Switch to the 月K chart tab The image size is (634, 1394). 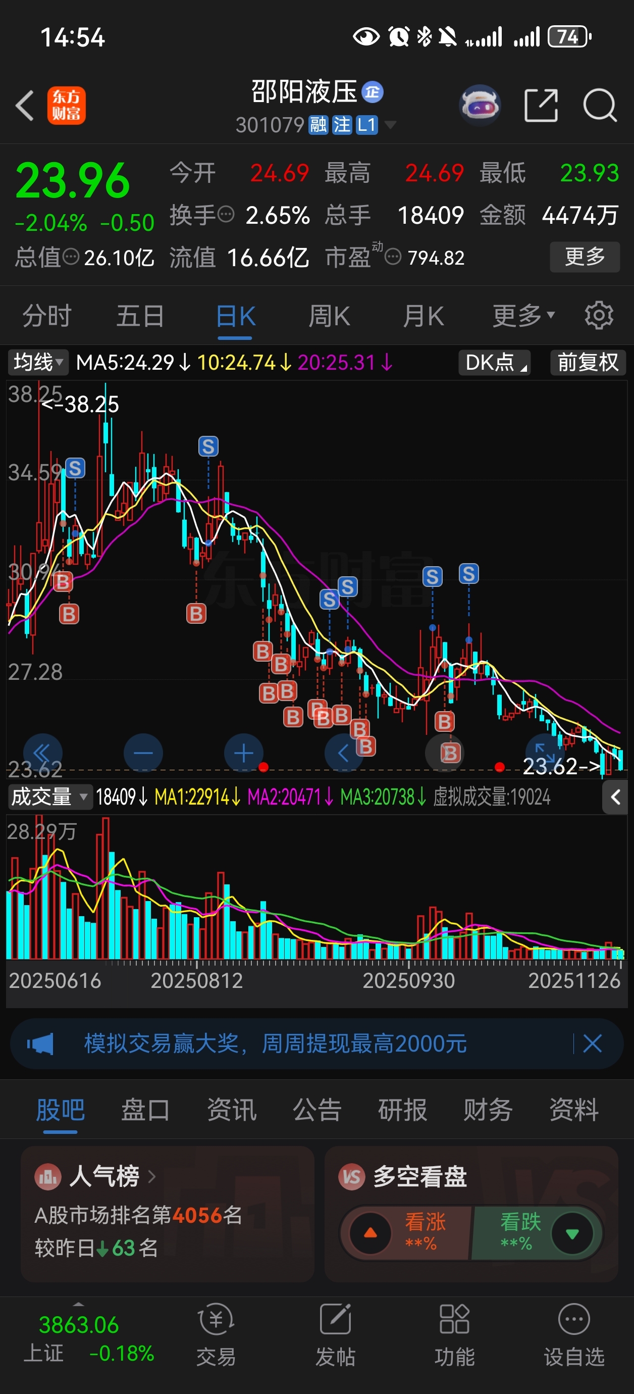[423, 316]
